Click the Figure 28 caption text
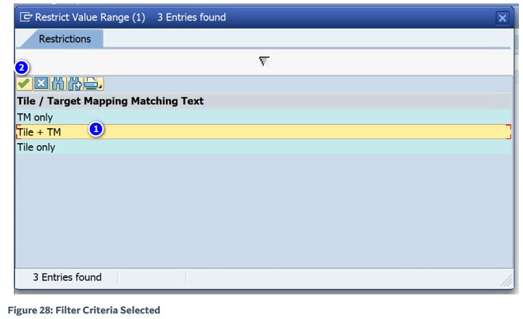The image size is (523, 319). (x=84, y=310)
